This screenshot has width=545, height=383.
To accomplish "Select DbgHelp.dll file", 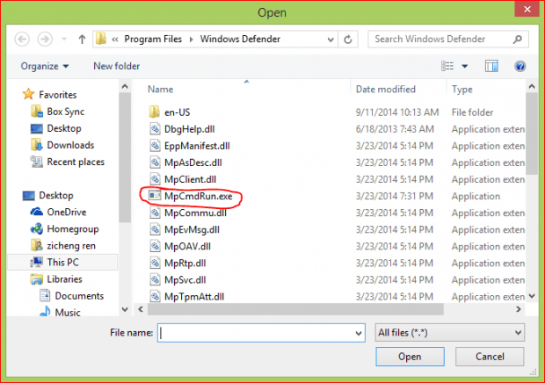I will click(189, 129).
